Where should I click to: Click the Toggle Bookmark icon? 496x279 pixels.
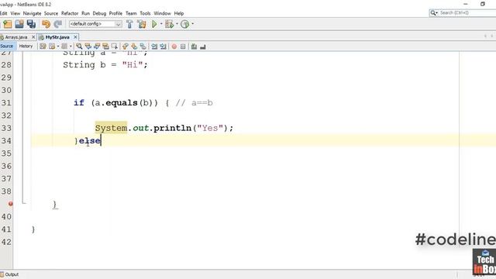coord(143,46)
